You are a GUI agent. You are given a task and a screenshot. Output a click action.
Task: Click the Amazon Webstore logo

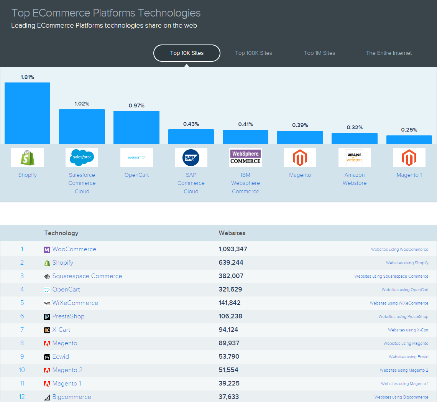(355, 158)
